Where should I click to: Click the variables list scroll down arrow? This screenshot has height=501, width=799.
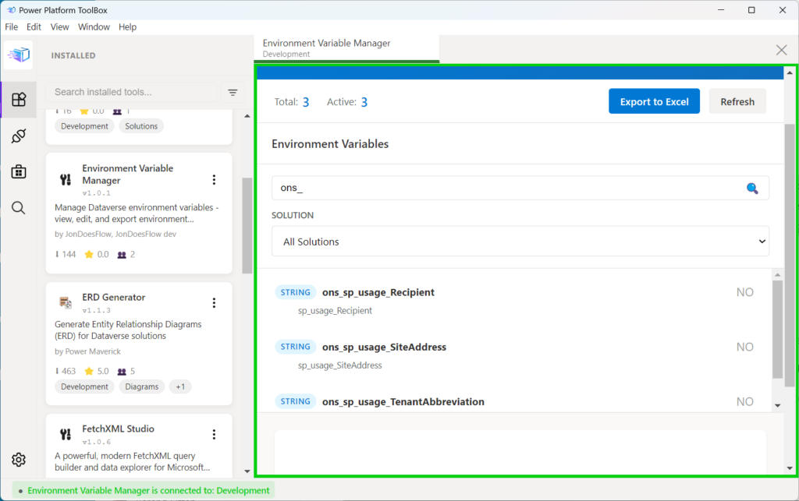coord(777,405)
